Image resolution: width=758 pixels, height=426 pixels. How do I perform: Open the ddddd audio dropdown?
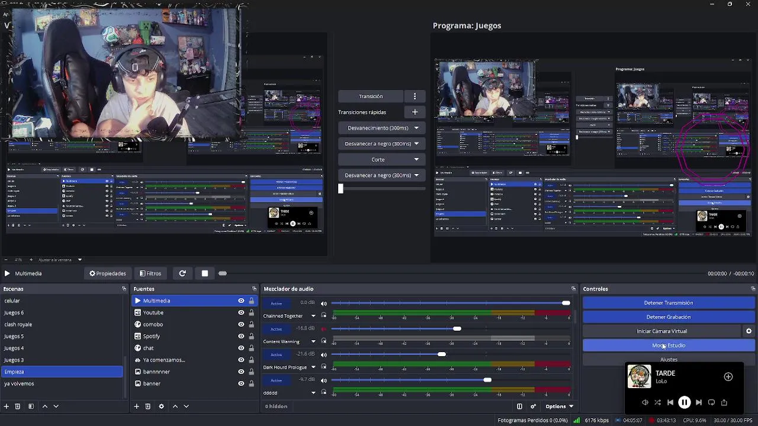coord(313,393)
